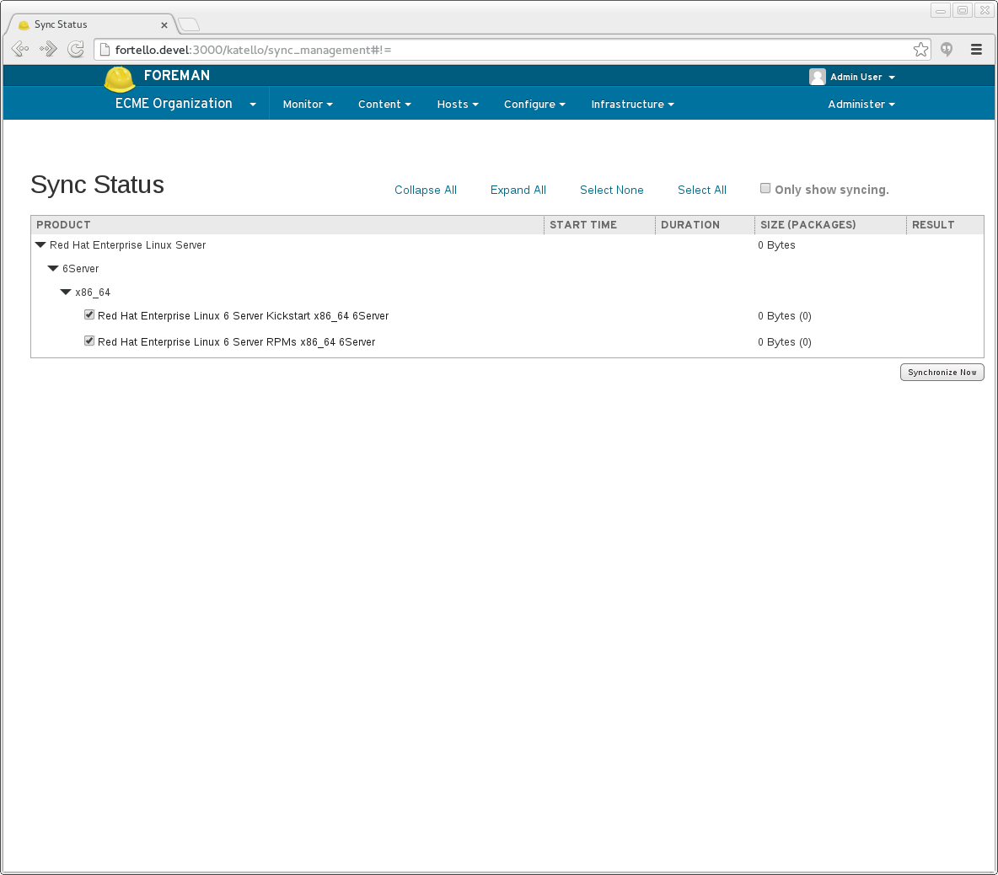Screen dimensions: 998x875
Task: Click the 0 Bytes size of Linux Server product
Action: pos(776,245)
